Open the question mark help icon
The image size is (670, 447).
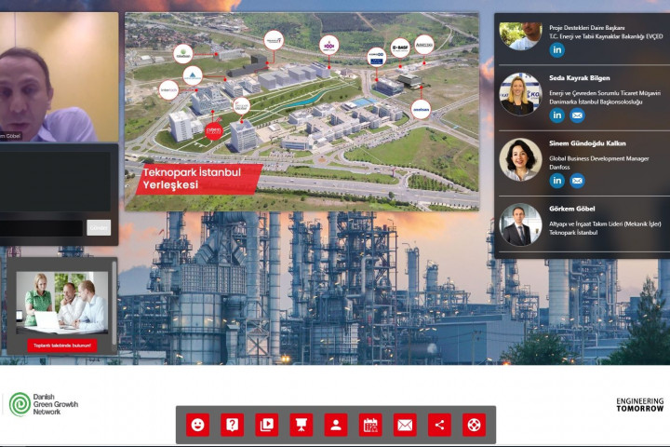pos(232,425)
